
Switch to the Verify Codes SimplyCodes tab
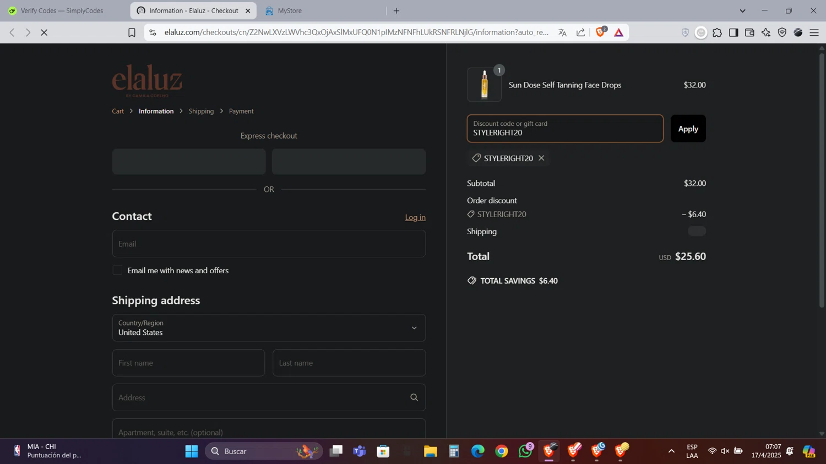click(x=62, y=10)
